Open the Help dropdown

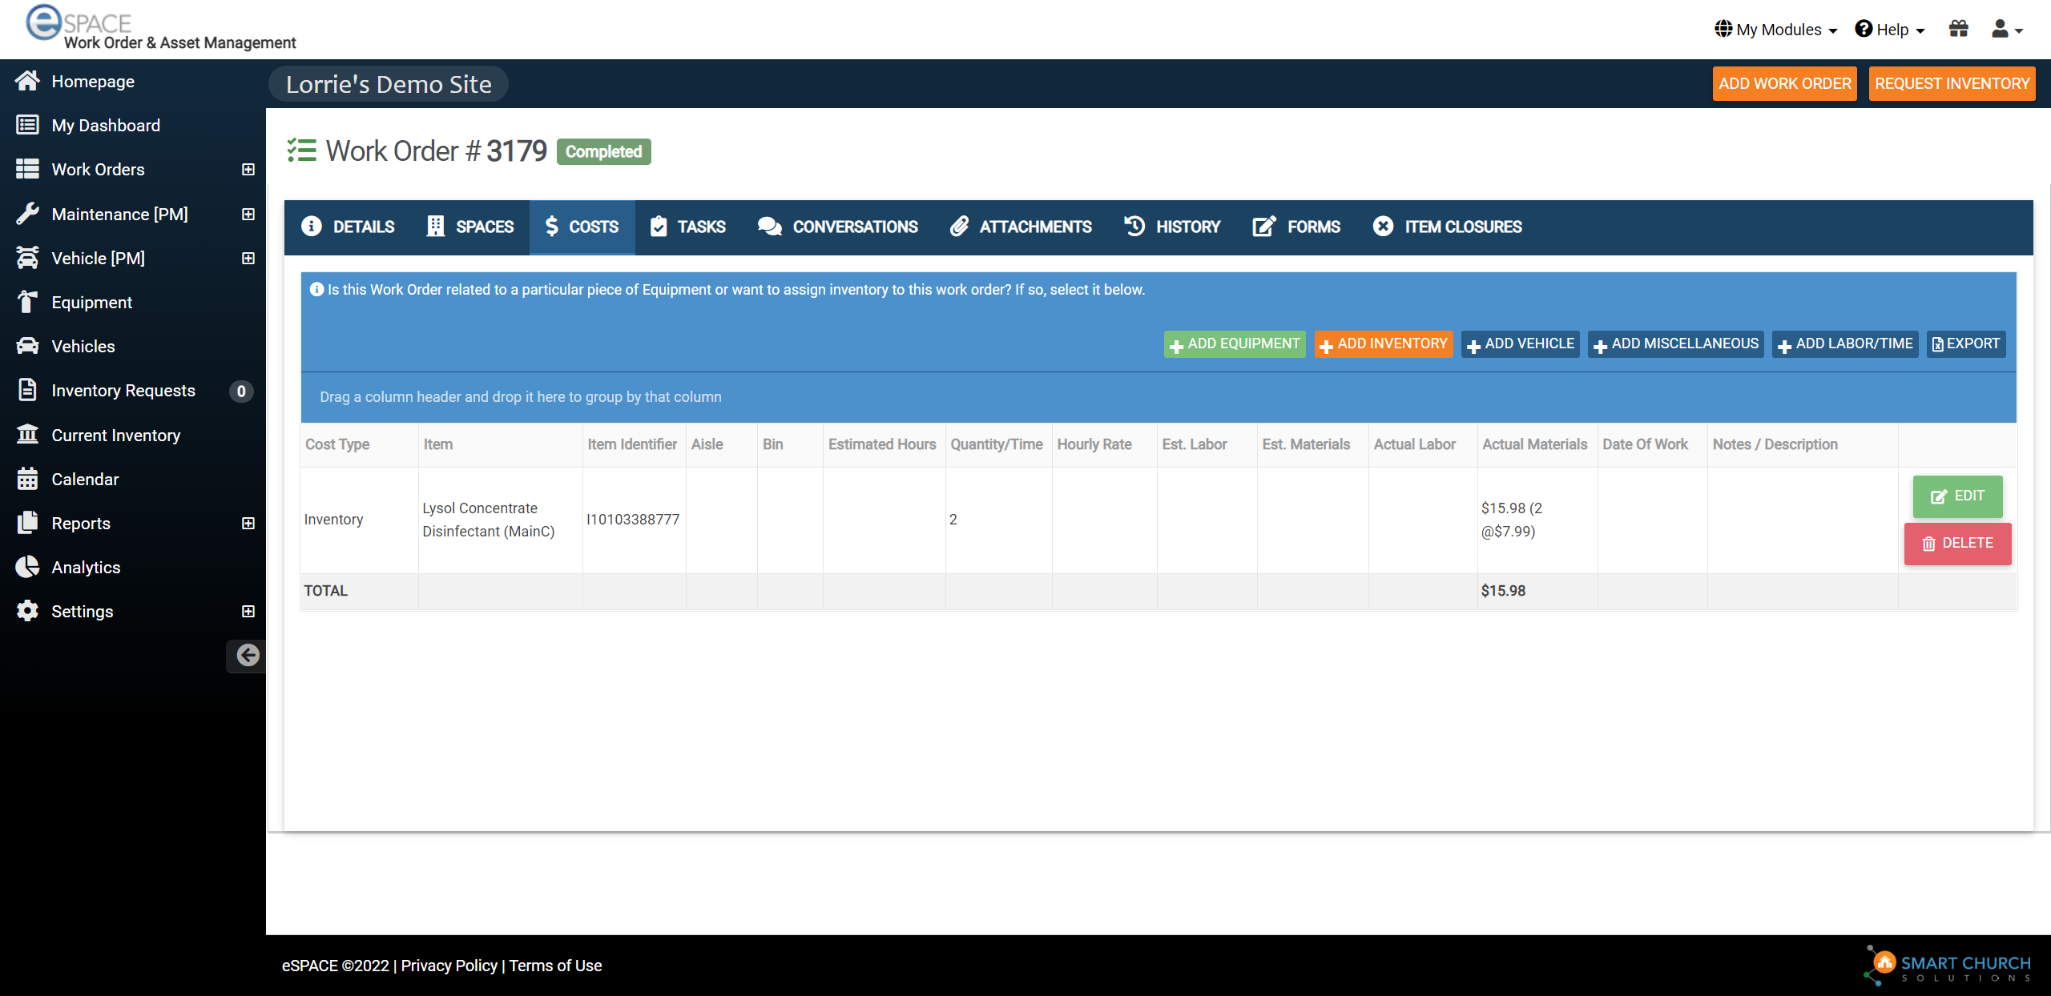click(1889, 30)
